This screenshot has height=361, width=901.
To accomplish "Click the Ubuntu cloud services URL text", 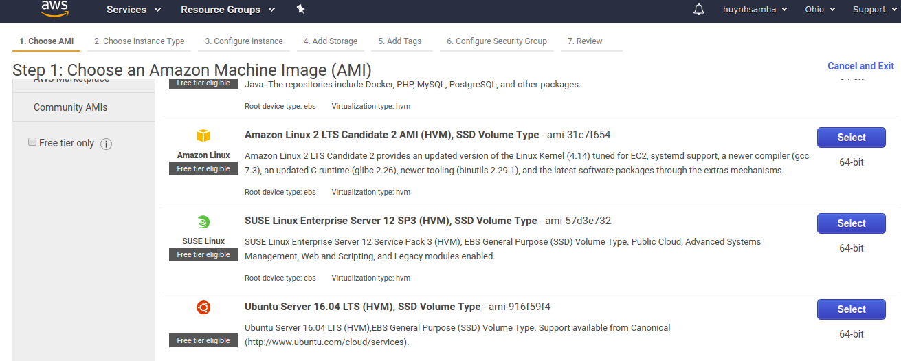I will click(326, 342).
